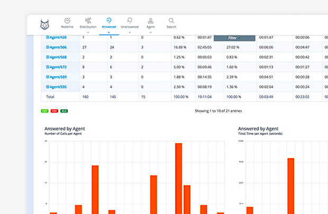This screenshot has width=328, height=214.
Task: Click the Answered phone icon
Action: 109,20
